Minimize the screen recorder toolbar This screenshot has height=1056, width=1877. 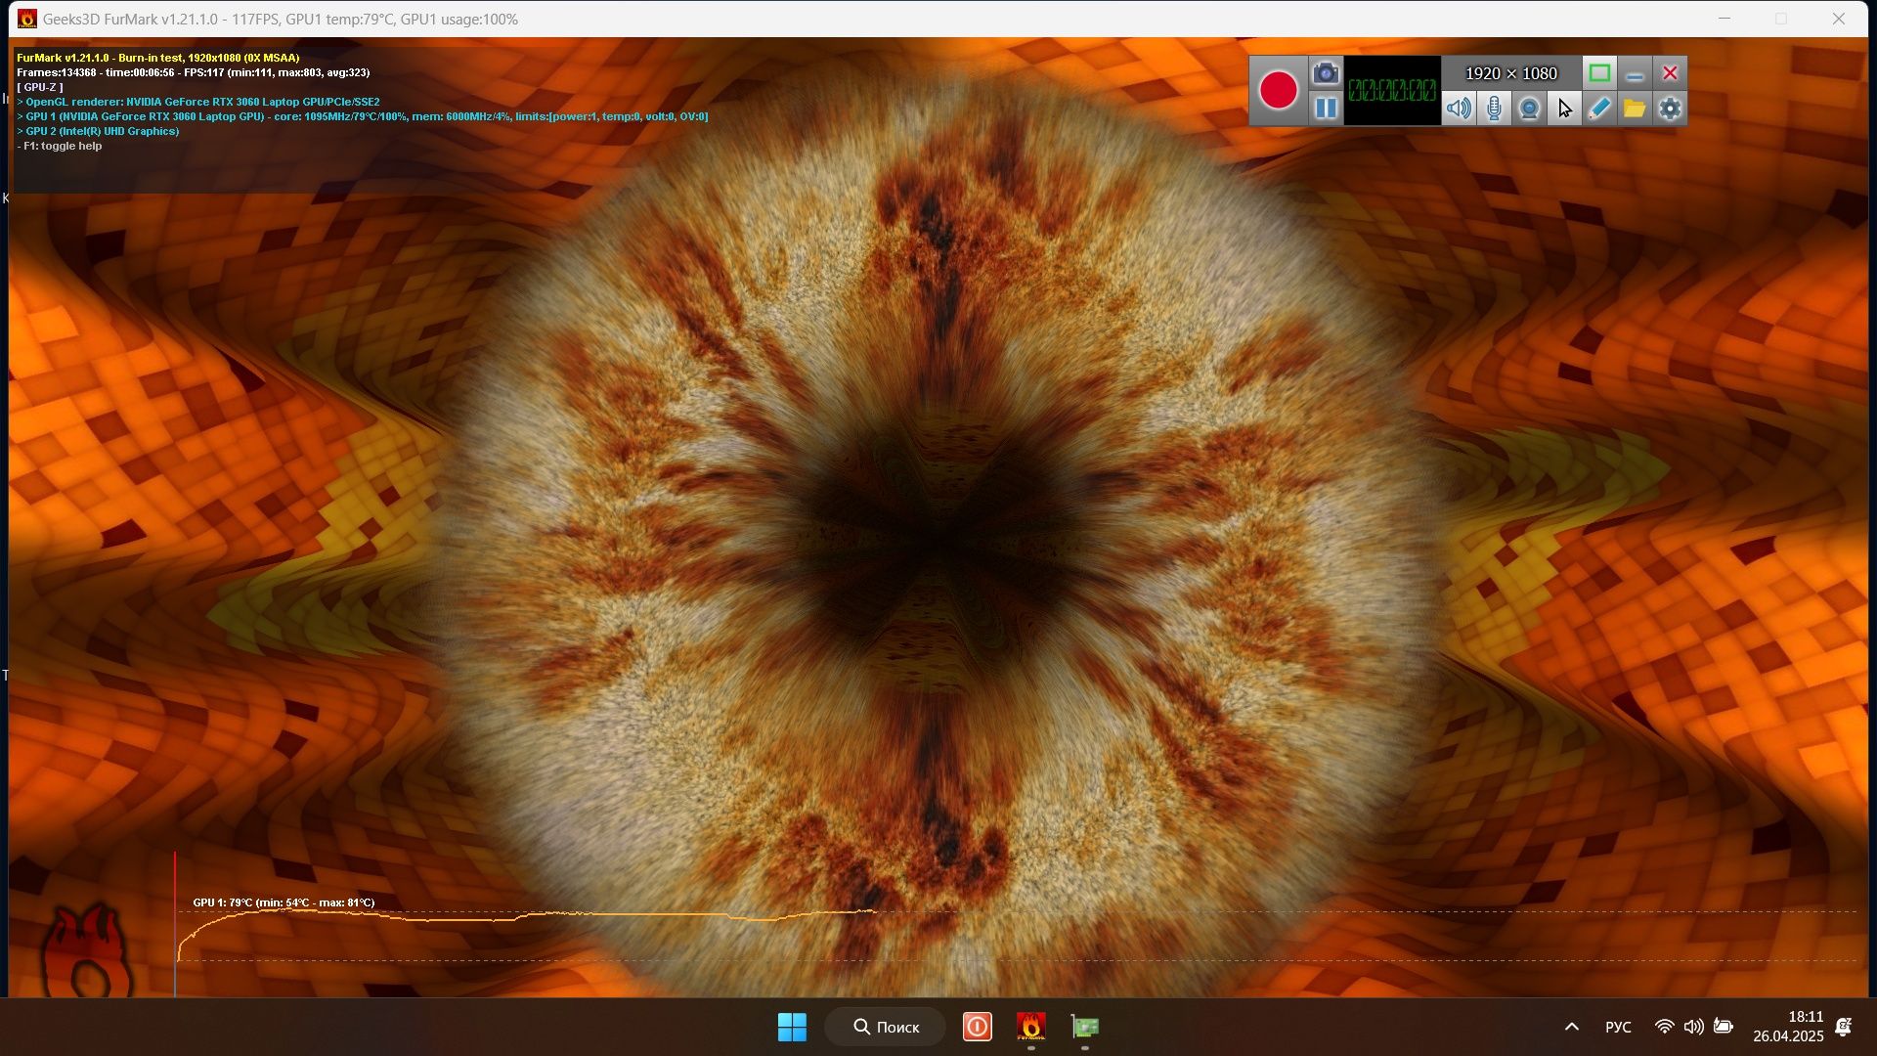tap(1635, 73)
